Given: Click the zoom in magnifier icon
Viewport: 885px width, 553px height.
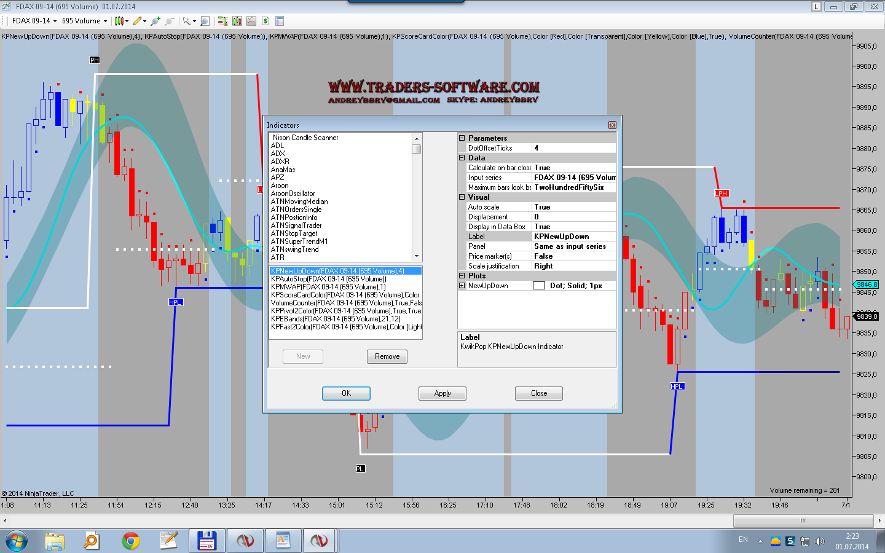Looking at the screenshot, I should pyautogui.click(x=155, y=21).
